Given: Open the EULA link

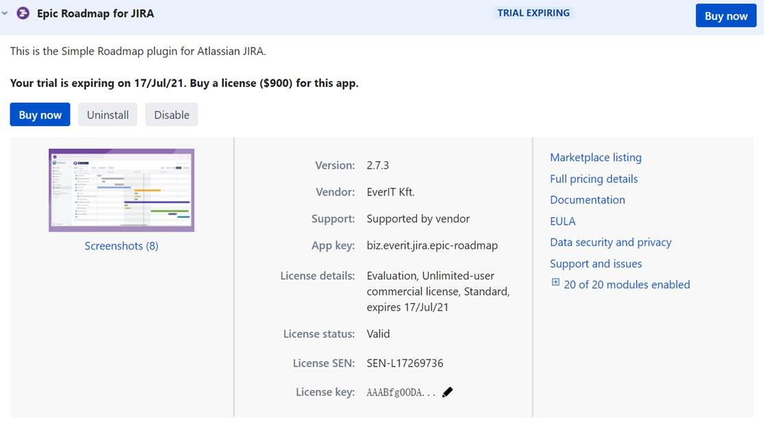Looking at the screenshot, I should (562, 221).
